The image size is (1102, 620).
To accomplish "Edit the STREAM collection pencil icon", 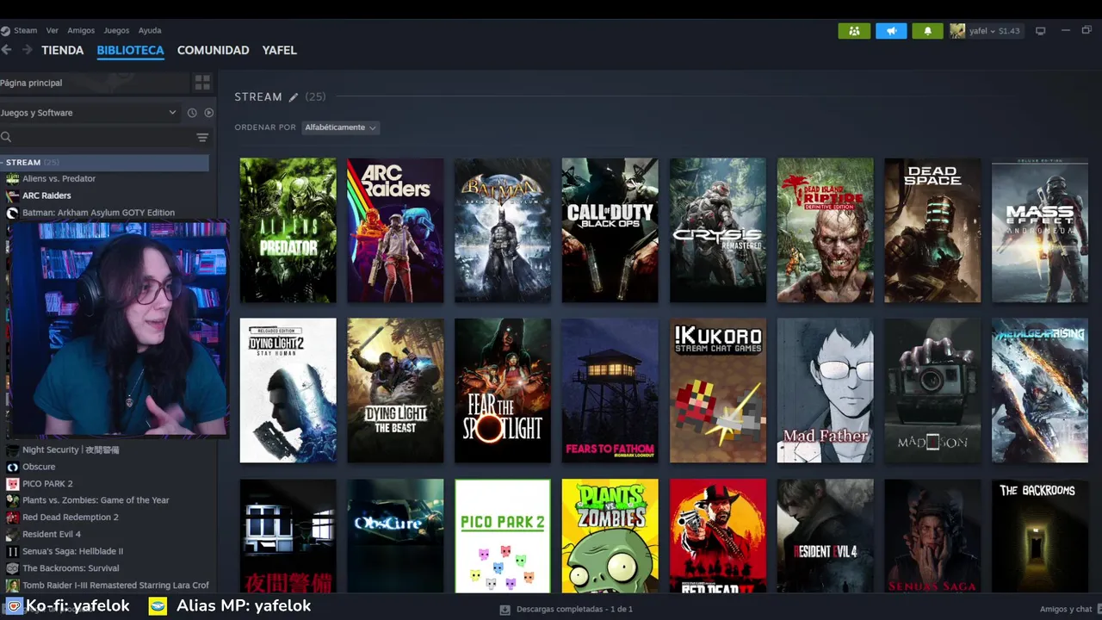I will [293, 97].
